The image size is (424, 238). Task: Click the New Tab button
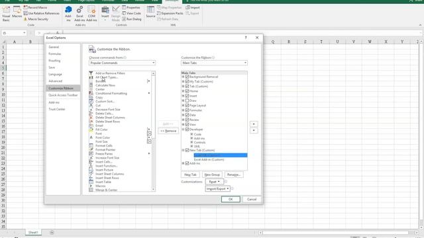tap(190, 175)
